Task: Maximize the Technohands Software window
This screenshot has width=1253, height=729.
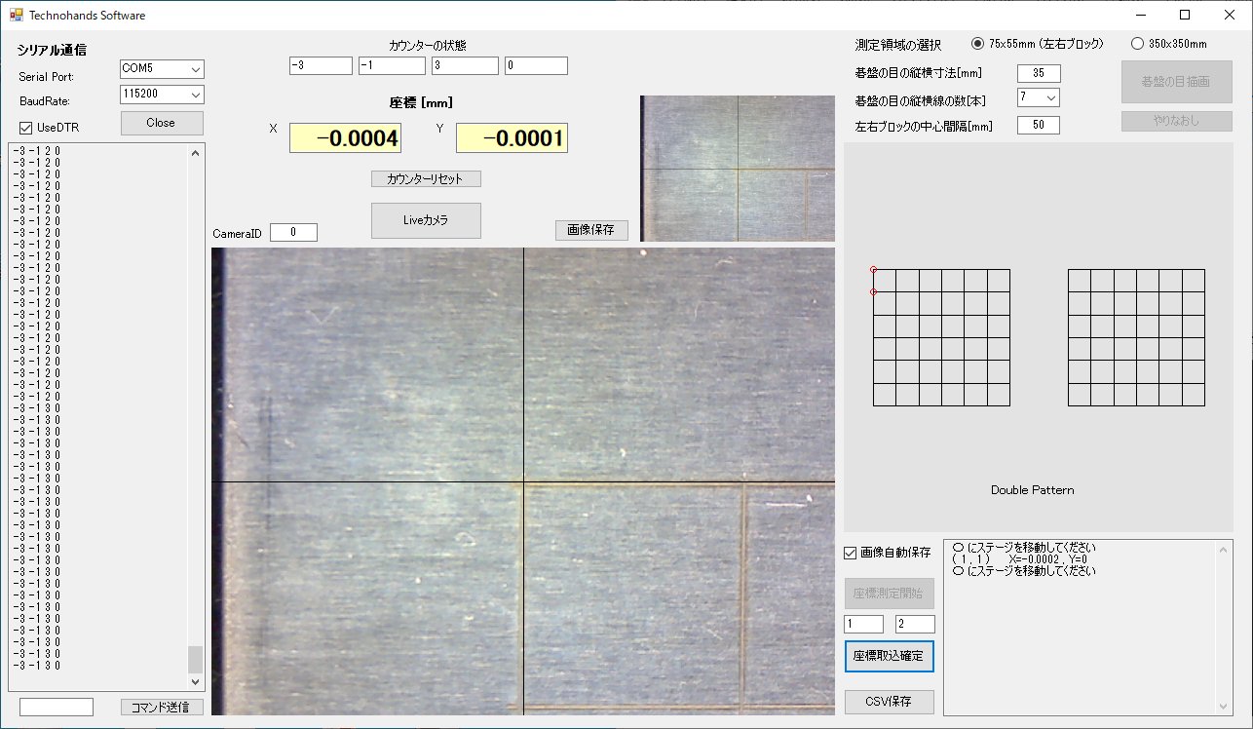Action: pyautogui.click(x=1185, y=15)
